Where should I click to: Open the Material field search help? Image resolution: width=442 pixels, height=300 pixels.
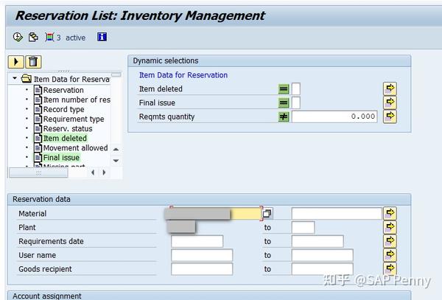(267, 214)
